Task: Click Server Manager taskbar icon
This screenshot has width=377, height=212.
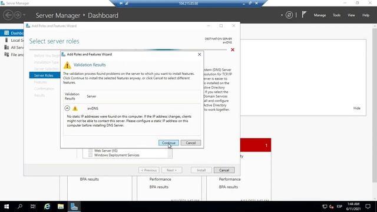Action: point(74,207)
